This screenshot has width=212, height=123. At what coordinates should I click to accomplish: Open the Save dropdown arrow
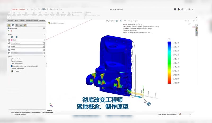click(46, 10)
